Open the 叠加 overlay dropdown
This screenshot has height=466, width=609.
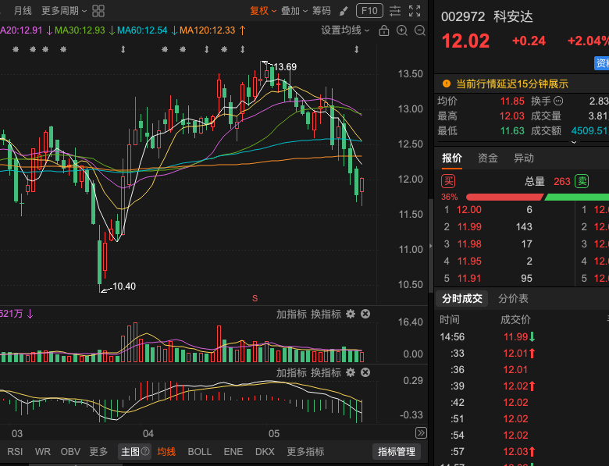294,11
